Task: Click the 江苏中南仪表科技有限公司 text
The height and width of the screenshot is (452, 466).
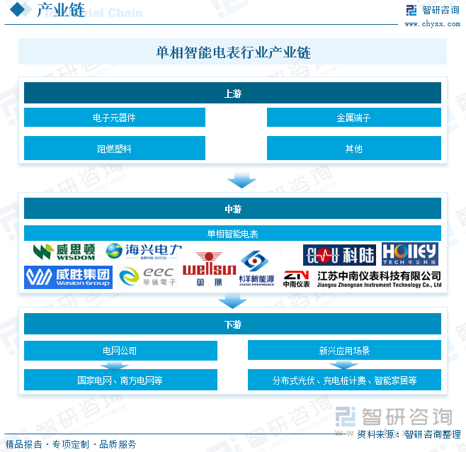Action: click(x=379, y=276)
